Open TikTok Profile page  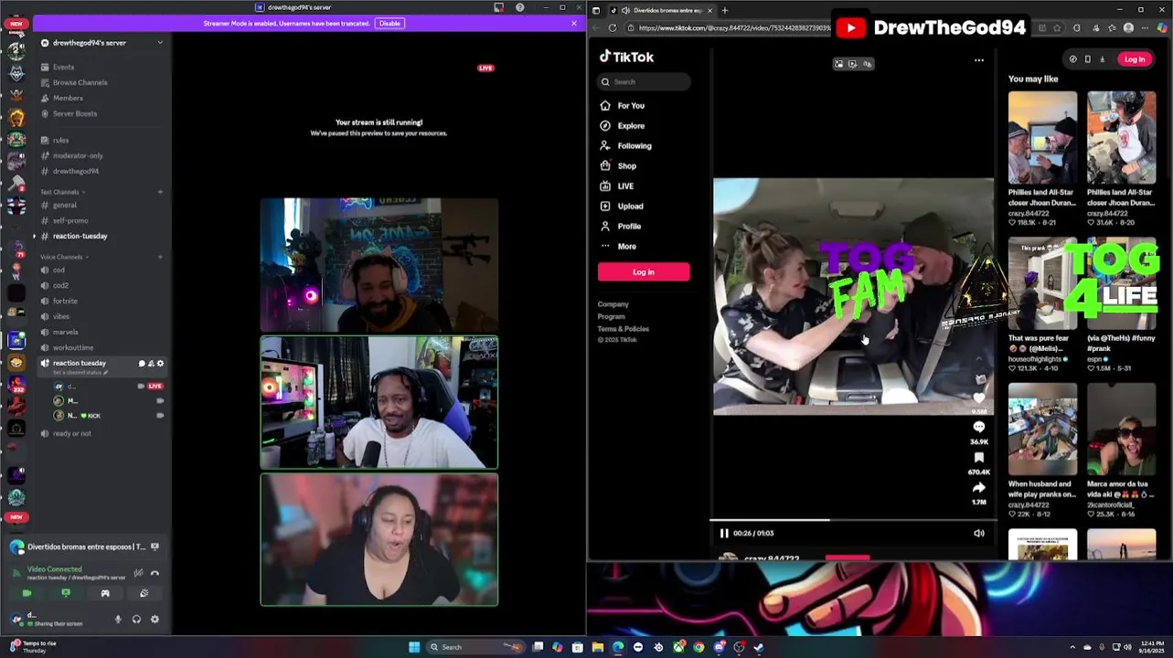click(629, 226)
